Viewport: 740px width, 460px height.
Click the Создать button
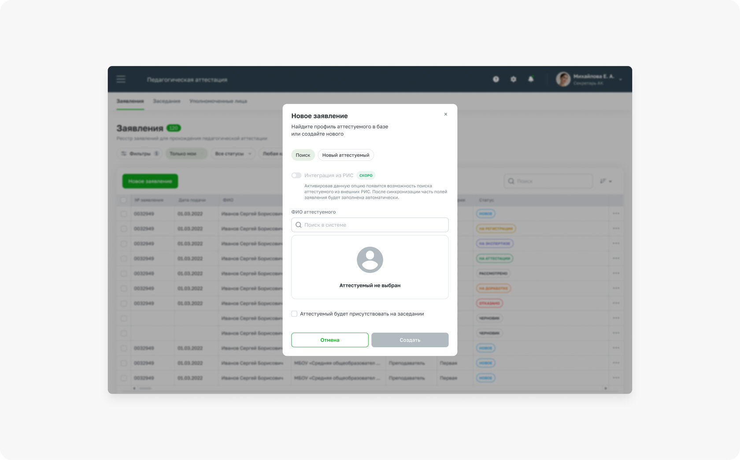pos(410,340)
